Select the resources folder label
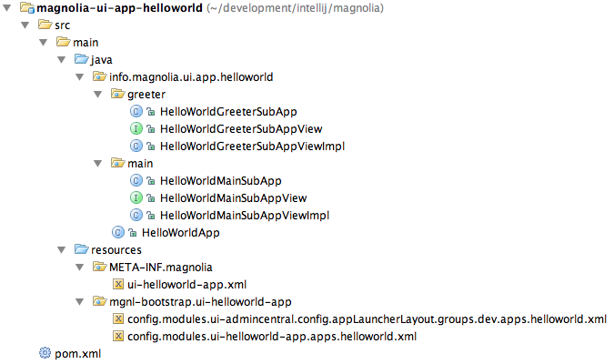This screenshot has height=364, width=614. tap(116, 250)
